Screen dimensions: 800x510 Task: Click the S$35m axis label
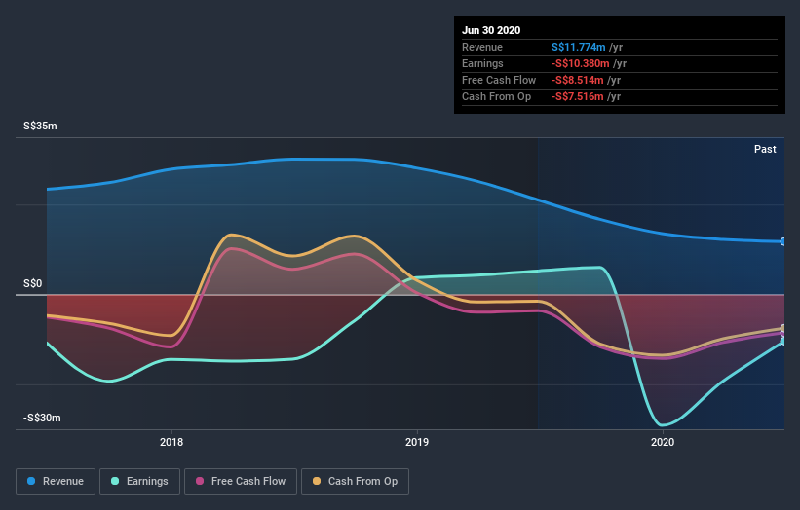tap(40, 126)
